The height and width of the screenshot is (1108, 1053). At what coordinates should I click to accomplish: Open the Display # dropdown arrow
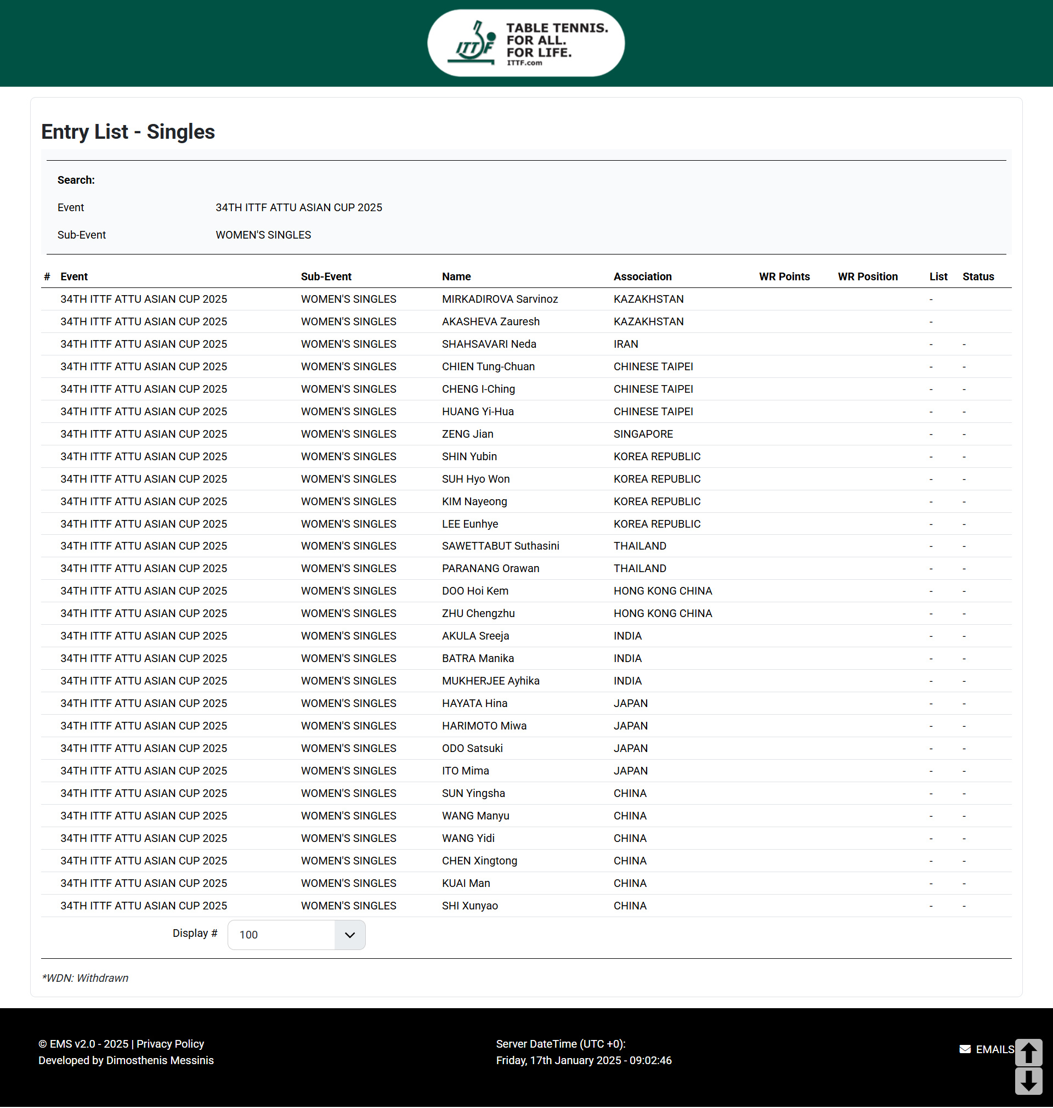tap(350, 935)
